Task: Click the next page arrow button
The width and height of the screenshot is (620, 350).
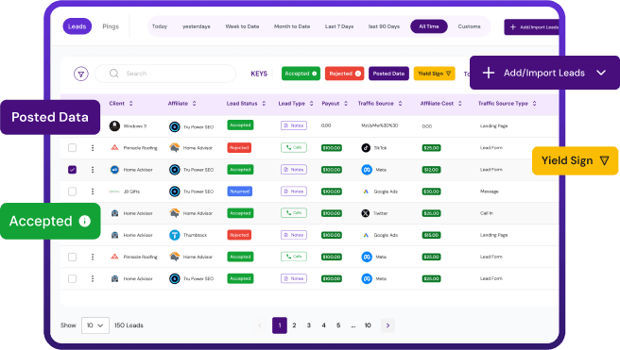Action: 387,325
